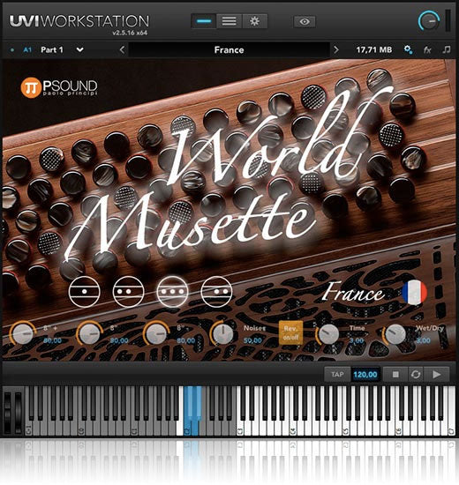Click the Wet/Dry knob

click(395, 333)
